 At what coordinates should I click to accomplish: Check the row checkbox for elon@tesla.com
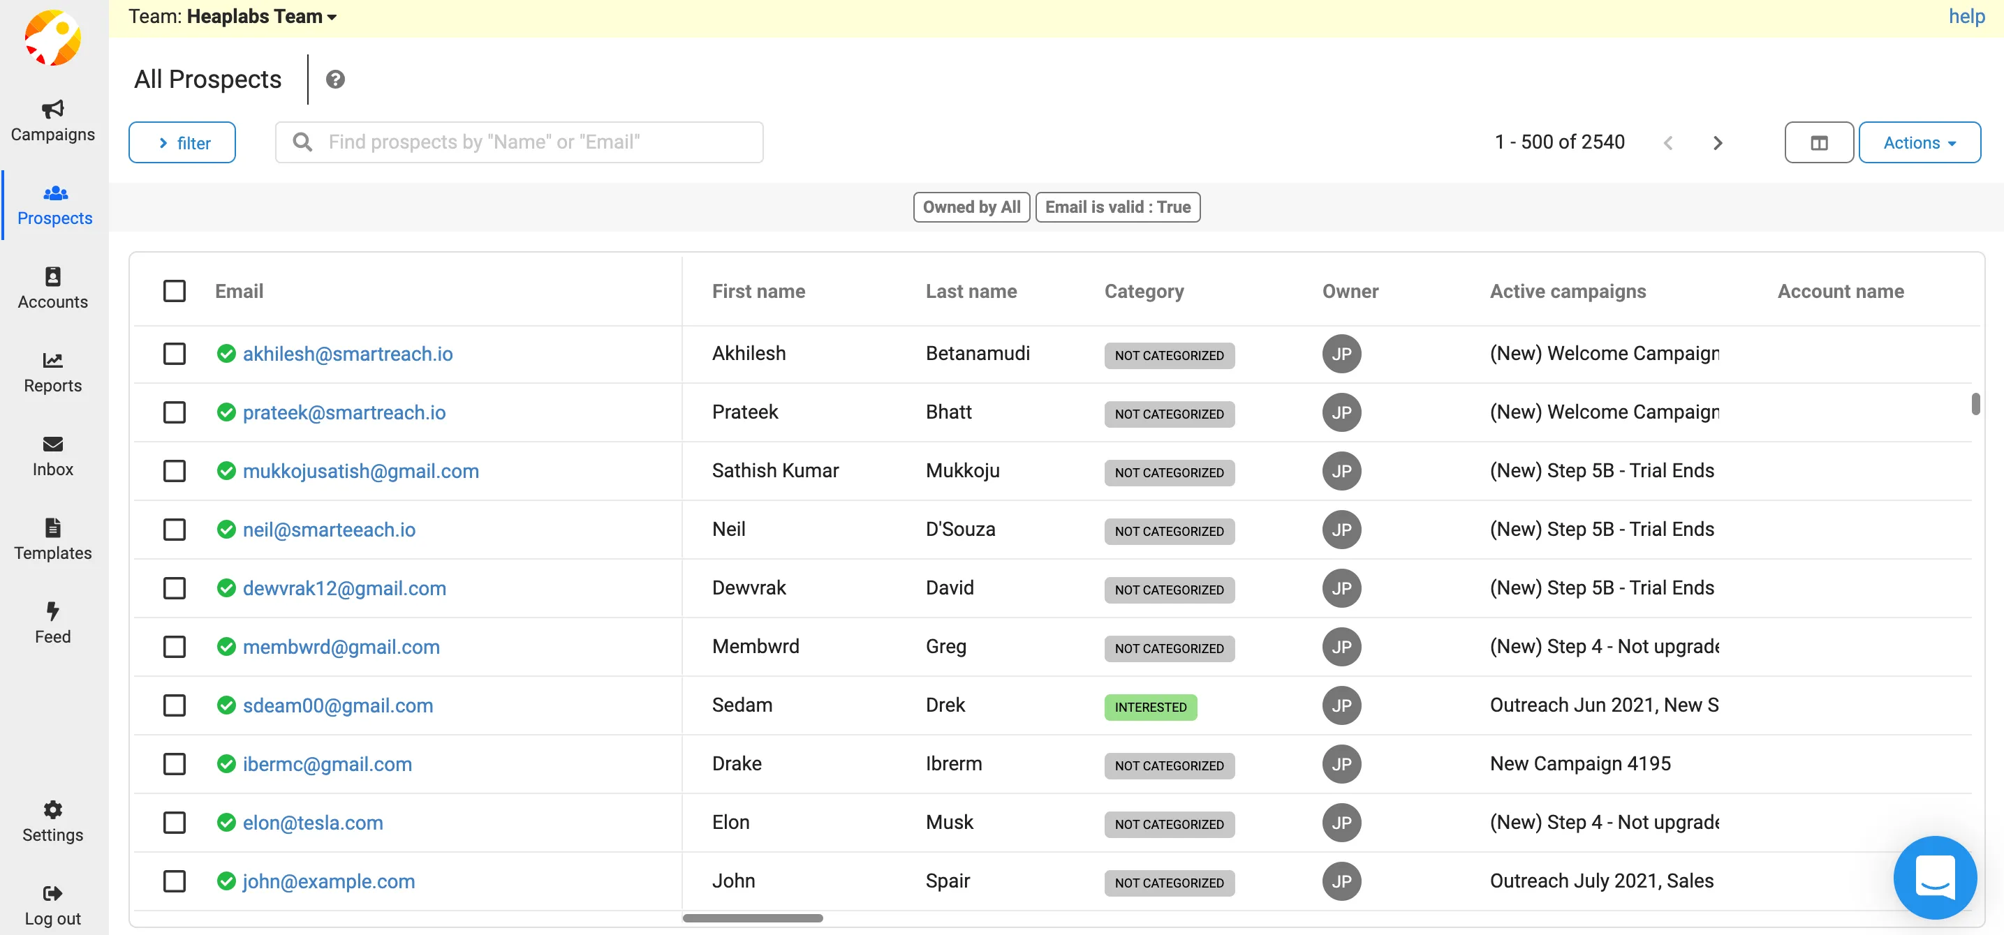pyautogui.click(x=175, y=822)
